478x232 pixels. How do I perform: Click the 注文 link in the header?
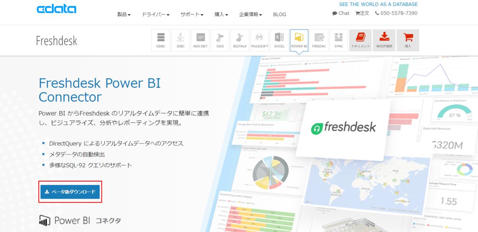point(362,13)
